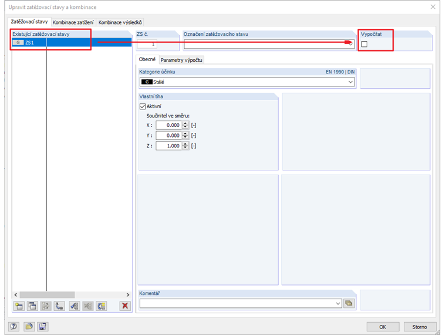
Task: Increase the Y self-weight factor
Action: pos(185,133)
